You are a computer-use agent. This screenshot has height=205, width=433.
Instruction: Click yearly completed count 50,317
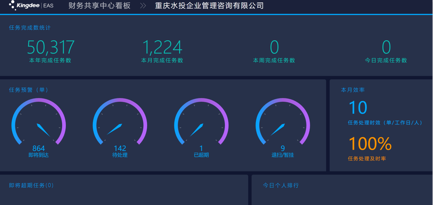coord(50,47)
